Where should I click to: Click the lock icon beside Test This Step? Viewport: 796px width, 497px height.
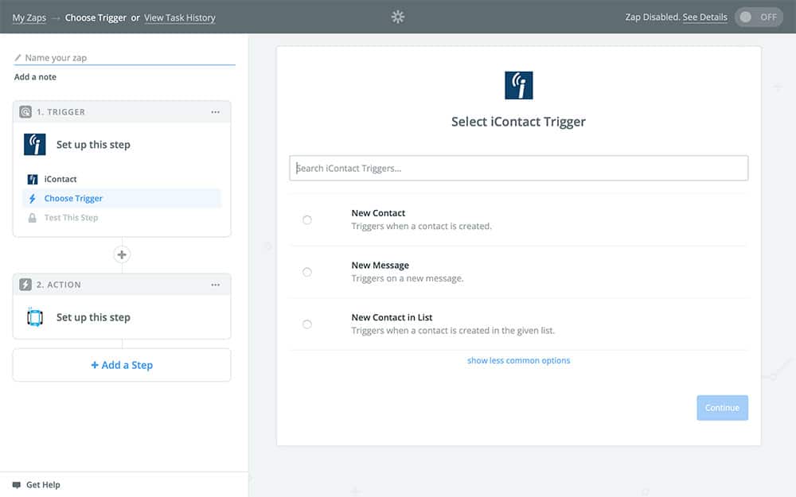(33, 218)
